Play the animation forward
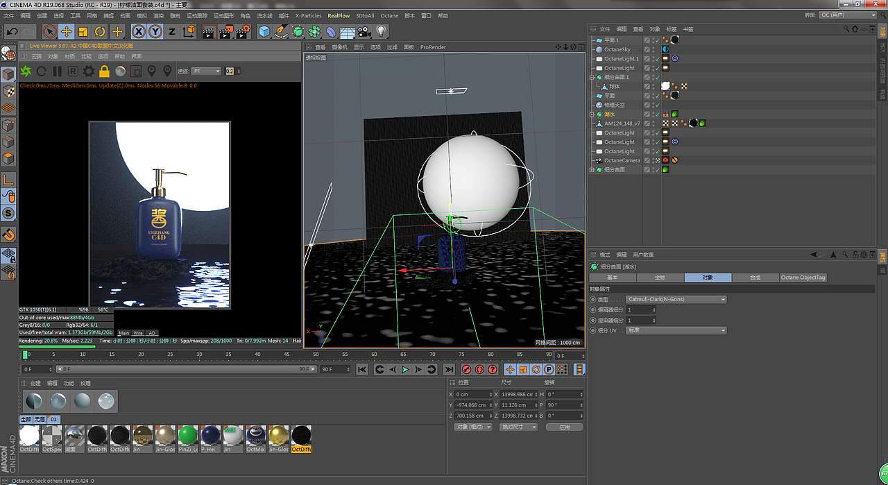Viewport: 888px width, 485px height. point(405,370)
